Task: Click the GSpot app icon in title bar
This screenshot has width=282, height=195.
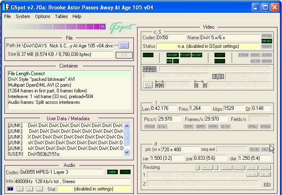Action: click(x=6, y=7)
